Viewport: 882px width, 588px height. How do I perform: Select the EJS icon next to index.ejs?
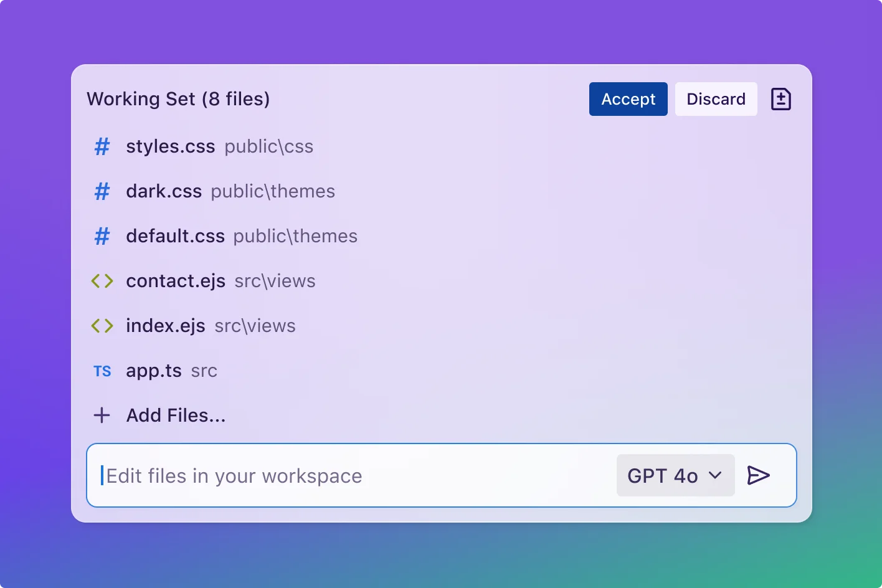point(102,326)
